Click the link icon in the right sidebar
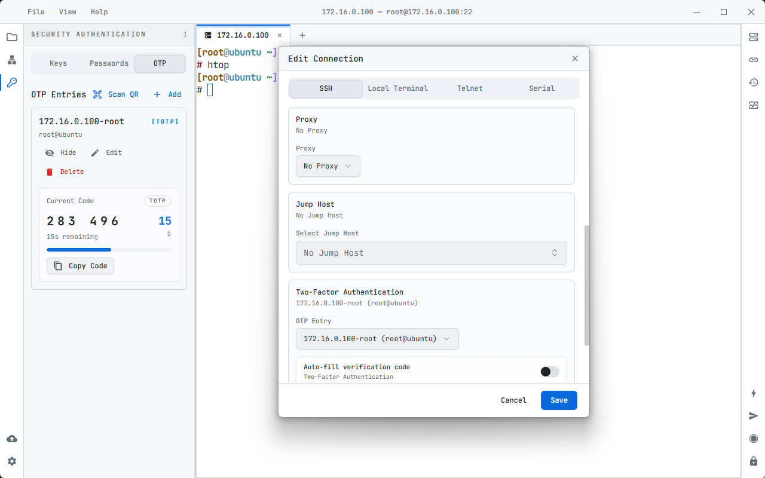 (754, 60)
